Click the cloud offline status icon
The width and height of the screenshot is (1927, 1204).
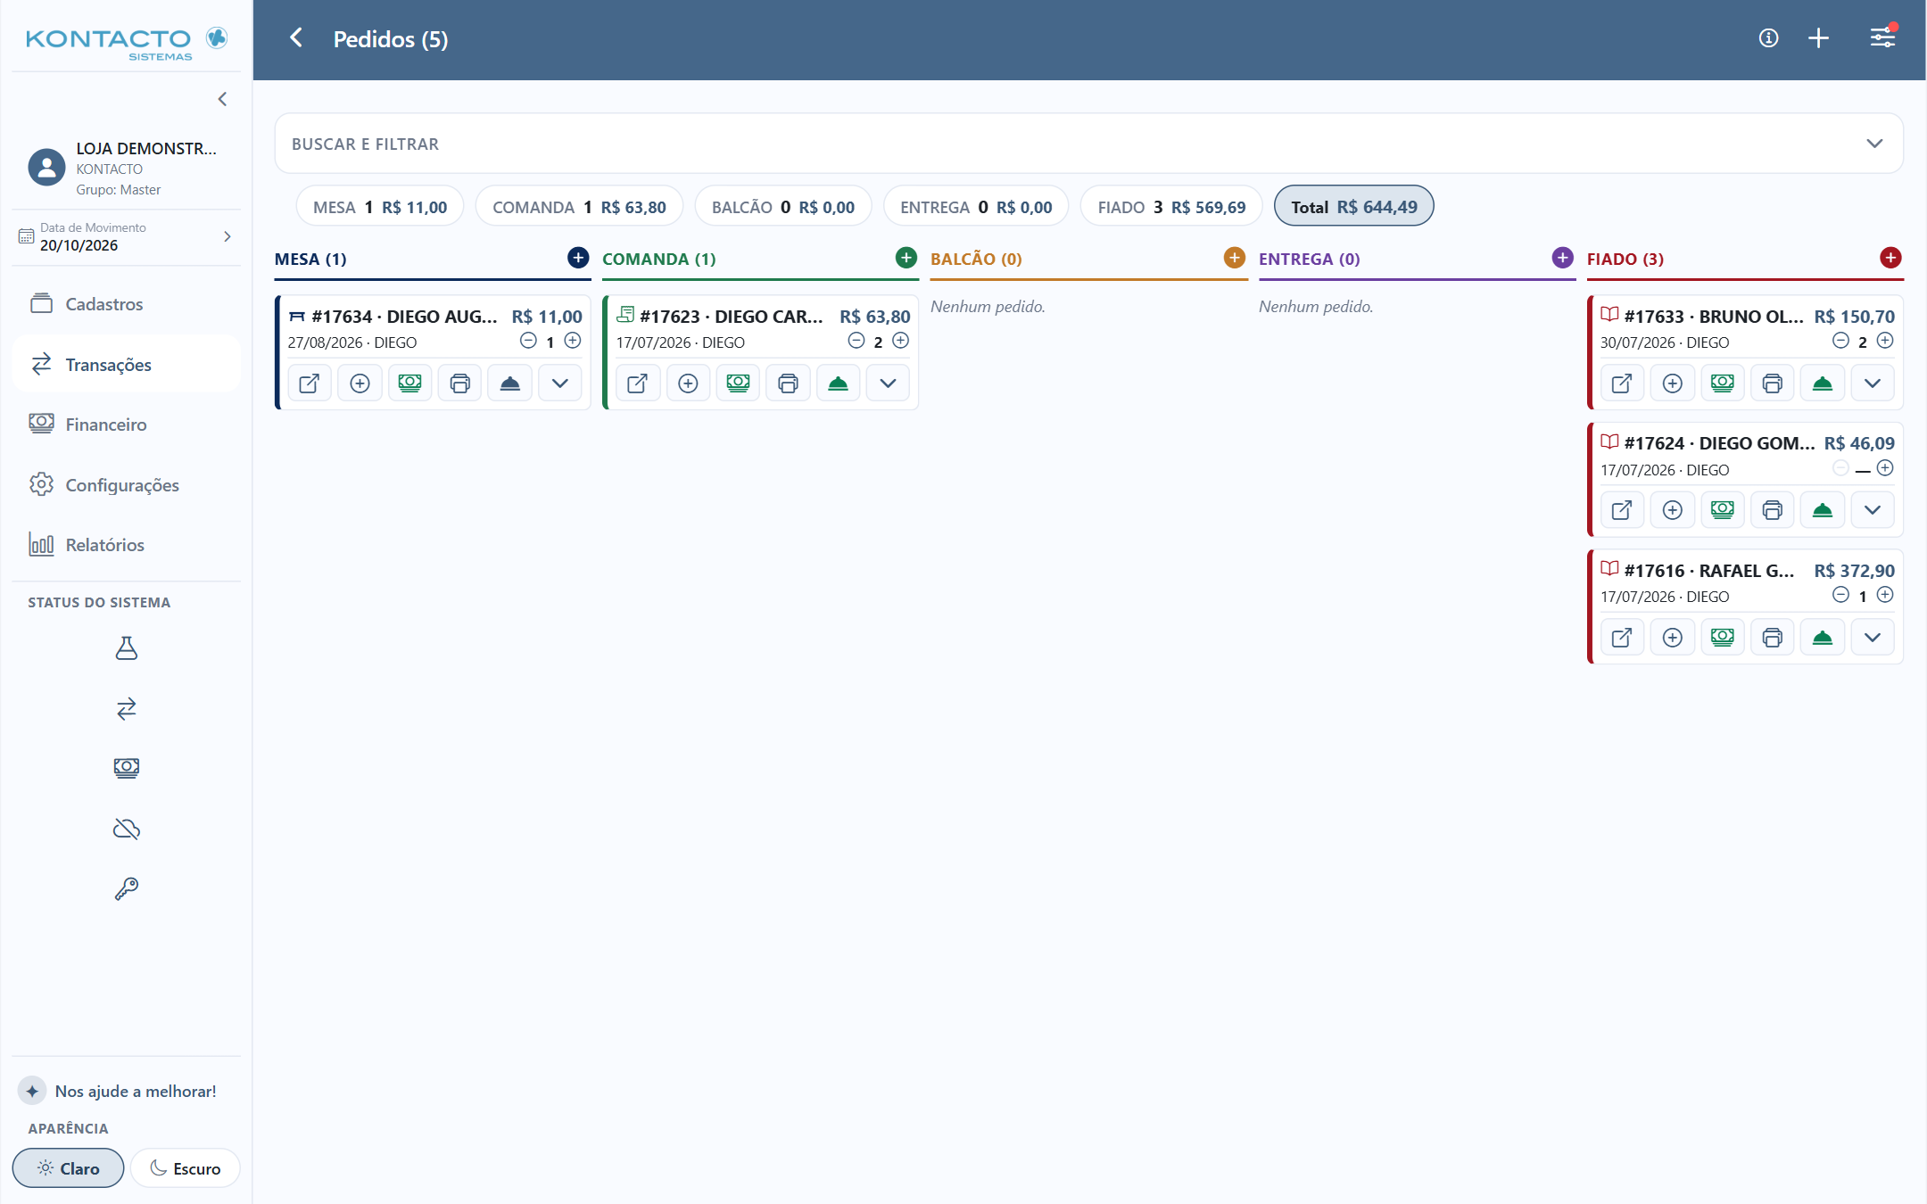(x=127, y=829)
